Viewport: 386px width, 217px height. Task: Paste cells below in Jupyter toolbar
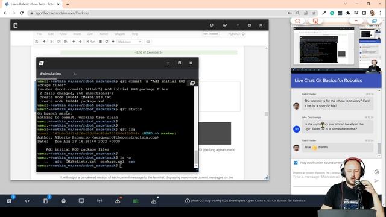coord(66,42)
